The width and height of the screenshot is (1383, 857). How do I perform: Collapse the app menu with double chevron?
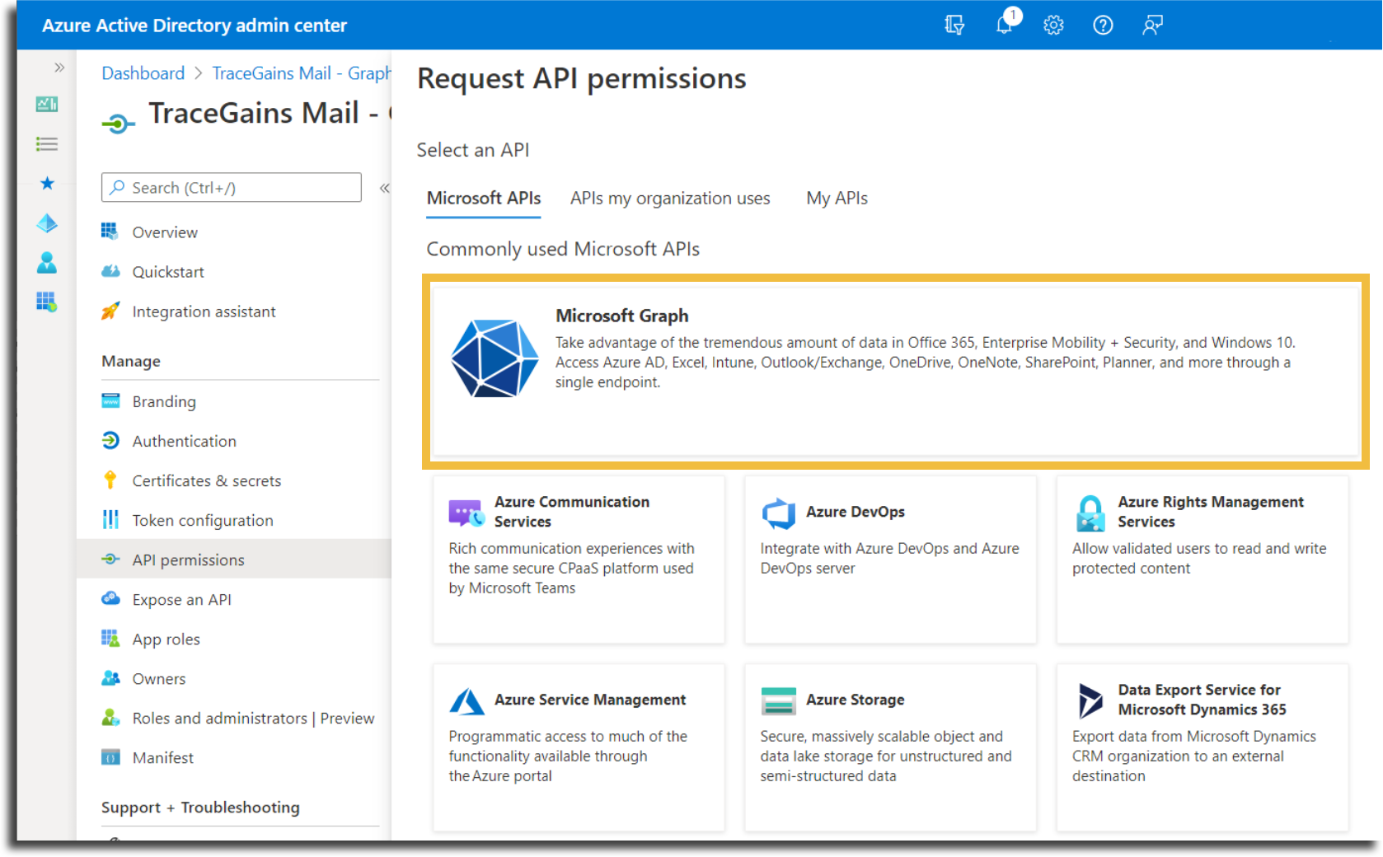point(384,189)
